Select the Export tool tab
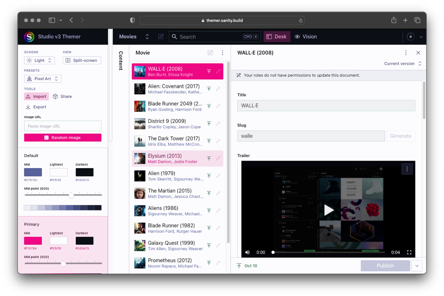Image resolution: width=444 pixels, height=296 pixels. pyautogui.click(x=36, y=107)
